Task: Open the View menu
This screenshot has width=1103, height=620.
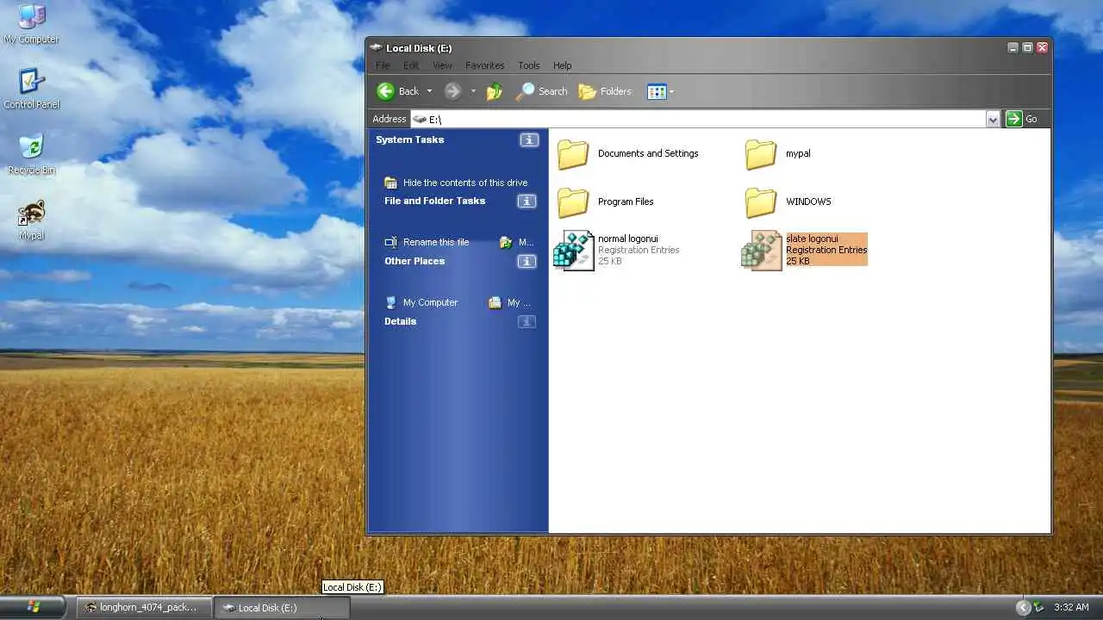Action: (x=442, y=65)
